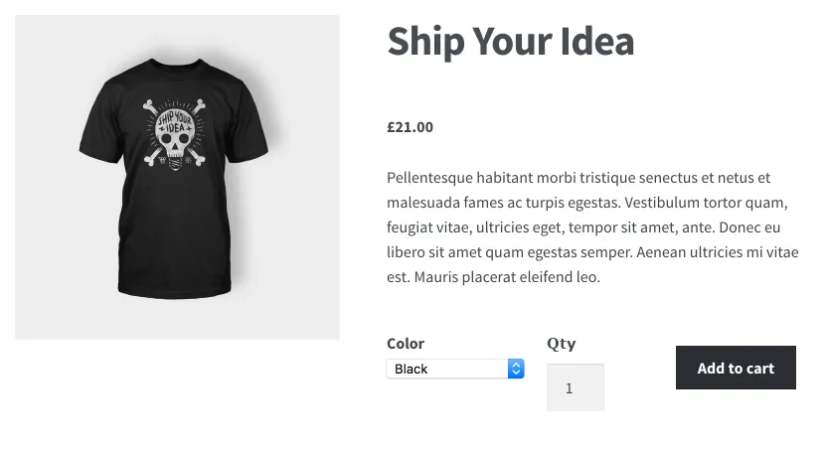Click the number 1 in the quantity box

click(x=569, y=388)
